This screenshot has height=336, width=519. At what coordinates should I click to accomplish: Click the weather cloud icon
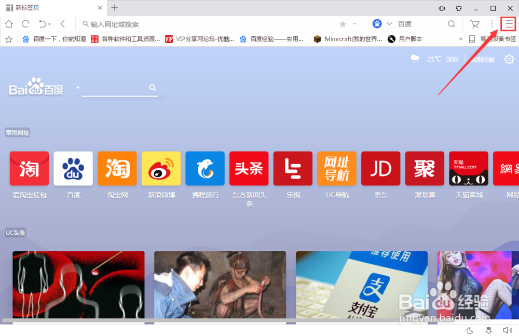[415, 59]
